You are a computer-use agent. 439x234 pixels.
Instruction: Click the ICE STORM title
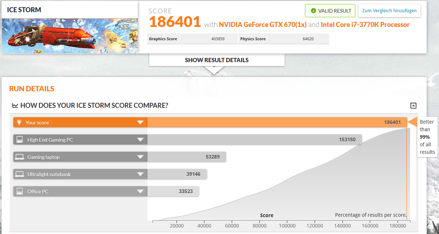[x=24, y=10]
